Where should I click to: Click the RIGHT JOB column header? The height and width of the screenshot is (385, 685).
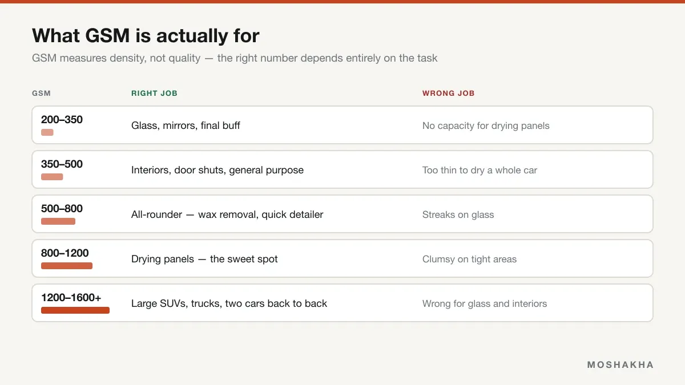coord(154,94)
